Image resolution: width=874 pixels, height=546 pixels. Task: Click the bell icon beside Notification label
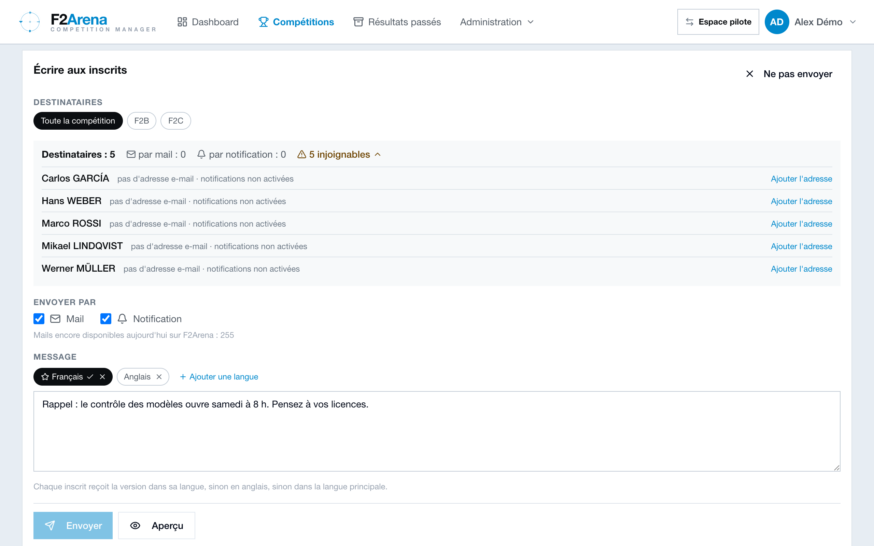123,318
